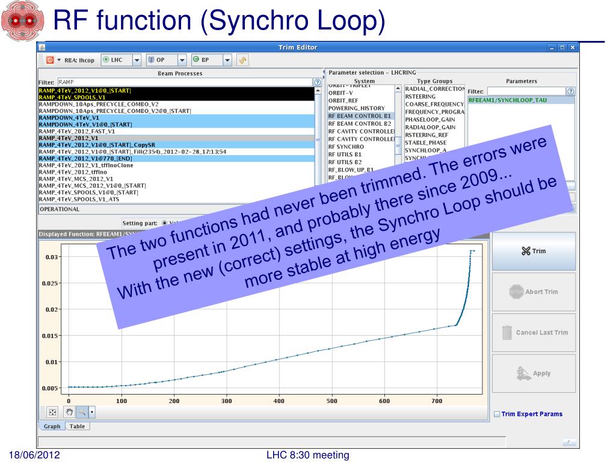
Task: Select RAMP_4TeV_2012_V1@0_[START] beam process
Action: point(176,91)
